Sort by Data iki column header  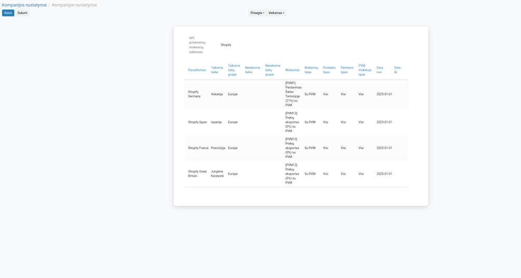click(x=397, y=69)
